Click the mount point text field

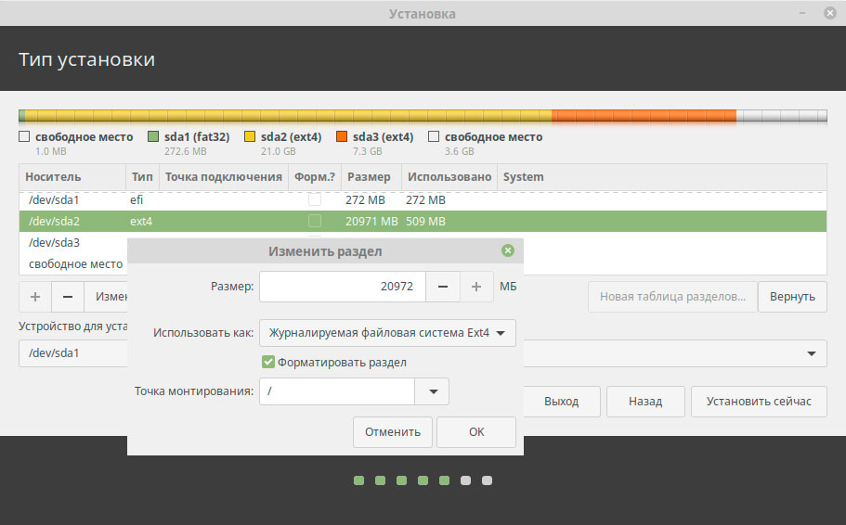(337, 391)
